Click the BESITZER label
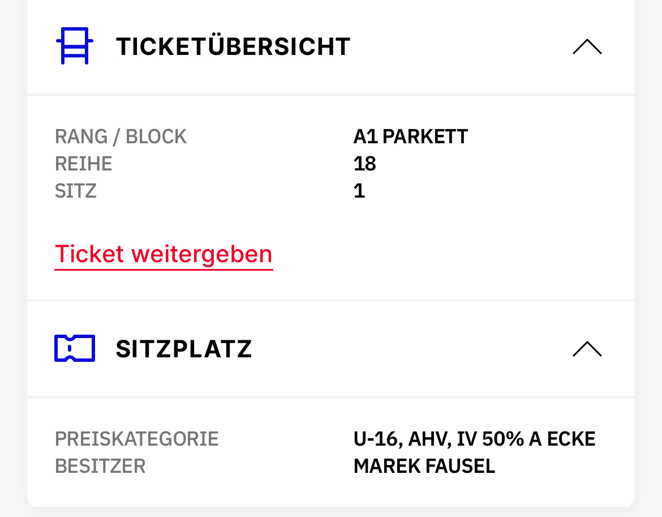 100,466
